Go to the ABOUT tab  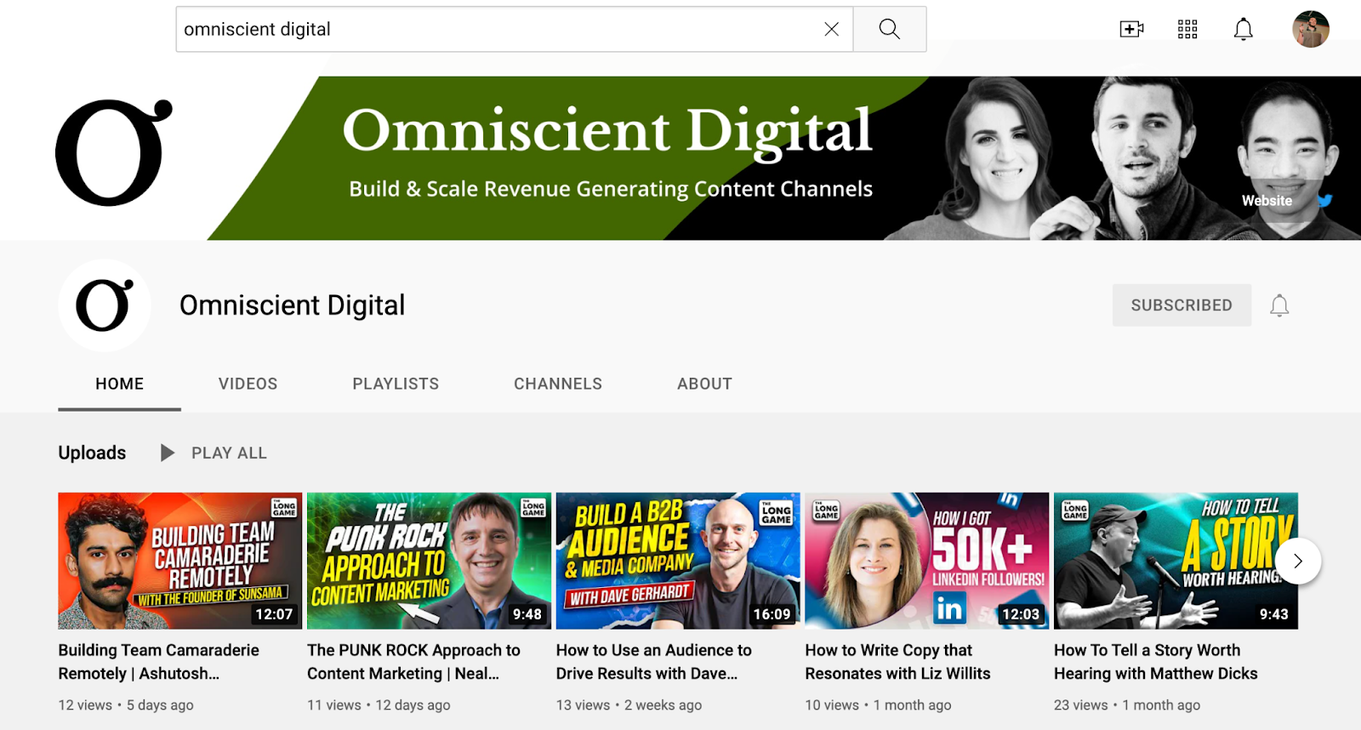[x=704, y=384]
